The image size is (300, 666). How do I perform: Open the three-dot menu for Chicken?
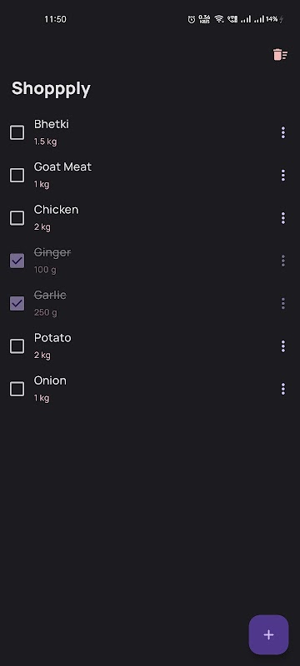[283, 218]
